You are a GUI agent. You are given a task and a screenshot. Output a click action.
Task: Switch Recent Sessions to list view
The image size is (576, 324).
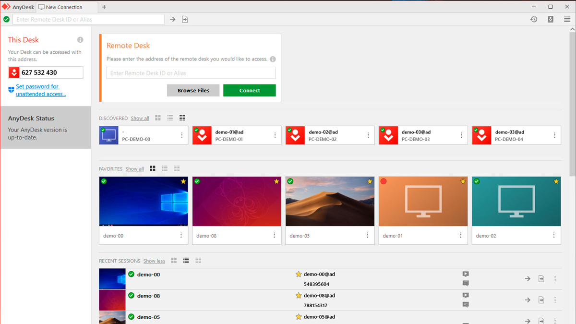coord(186,261)
